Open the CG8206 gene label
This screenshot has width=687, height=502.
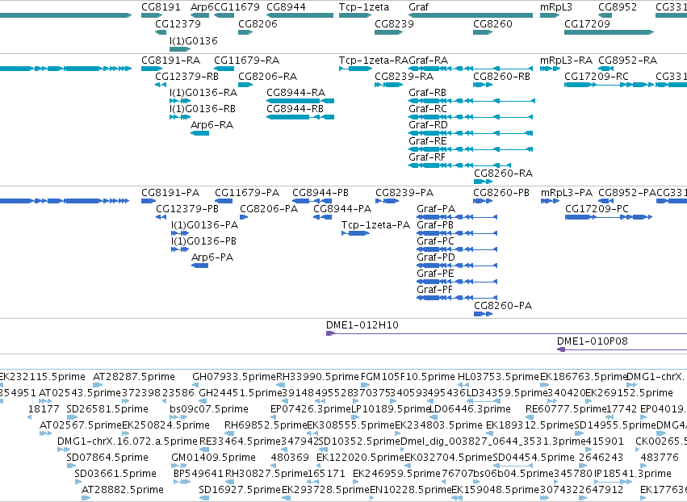(258, 23)
